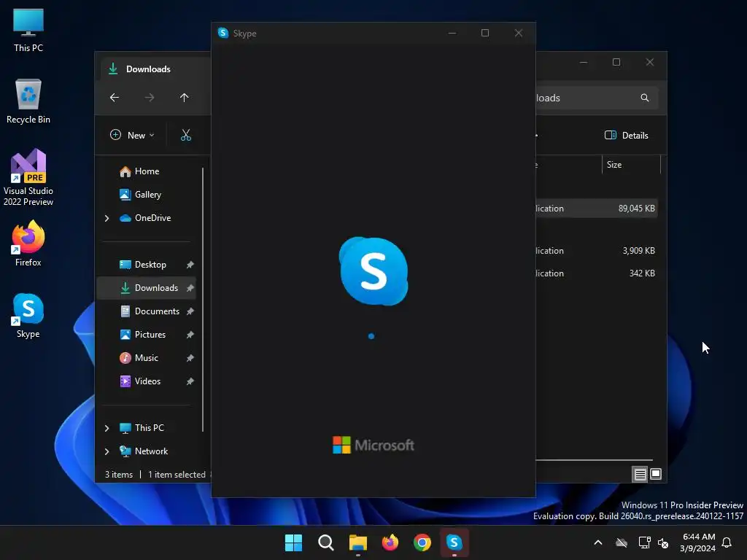
Task: Launch Firefox from desktop shortcut
Action: tap(28, 244)
